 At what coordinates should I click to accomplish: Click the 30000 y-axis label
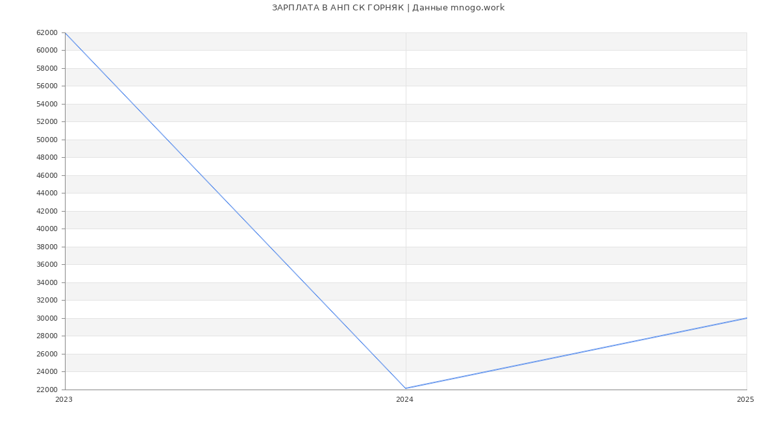point(47,318)
